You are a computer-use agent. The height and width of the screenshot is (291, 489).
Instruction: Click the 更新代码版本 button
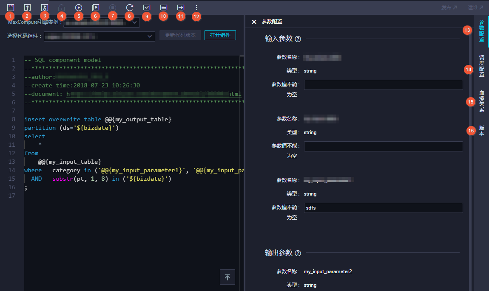pos(180,35)
